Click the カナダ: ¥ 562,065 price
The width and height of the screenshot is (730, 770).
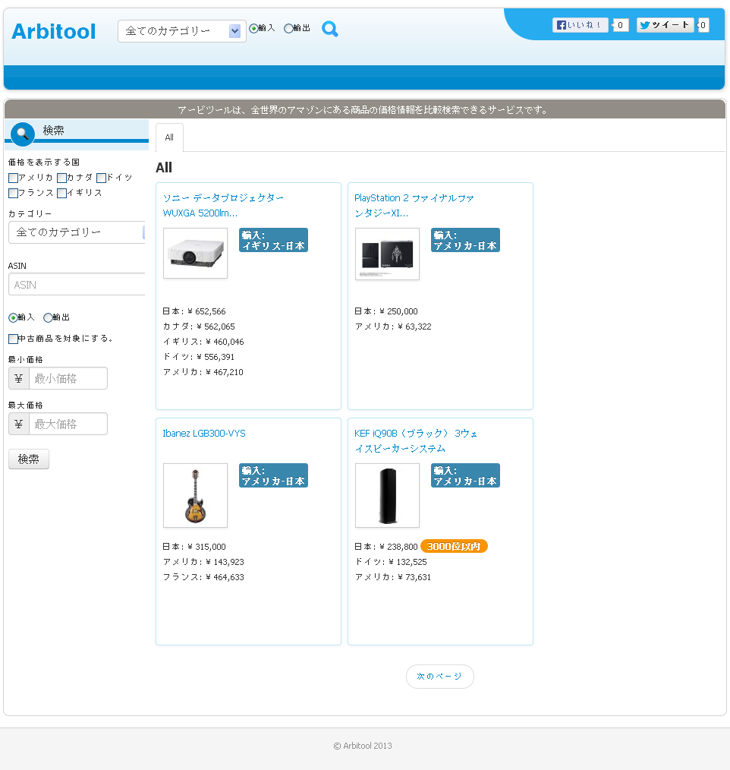click(199, 327)
